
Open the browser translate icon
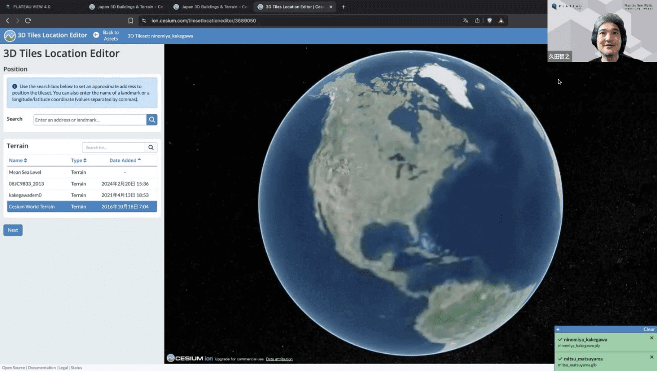pyautogui.click(x=465, y=20)
